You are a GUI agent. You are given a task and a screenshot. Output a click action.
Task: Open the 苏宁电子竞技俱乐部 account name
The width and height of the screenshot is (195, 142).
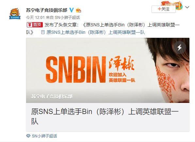point(47,10)
